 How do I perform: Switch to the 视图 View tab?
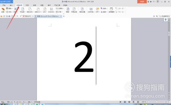pyautogui.click(x=42, y=5)
